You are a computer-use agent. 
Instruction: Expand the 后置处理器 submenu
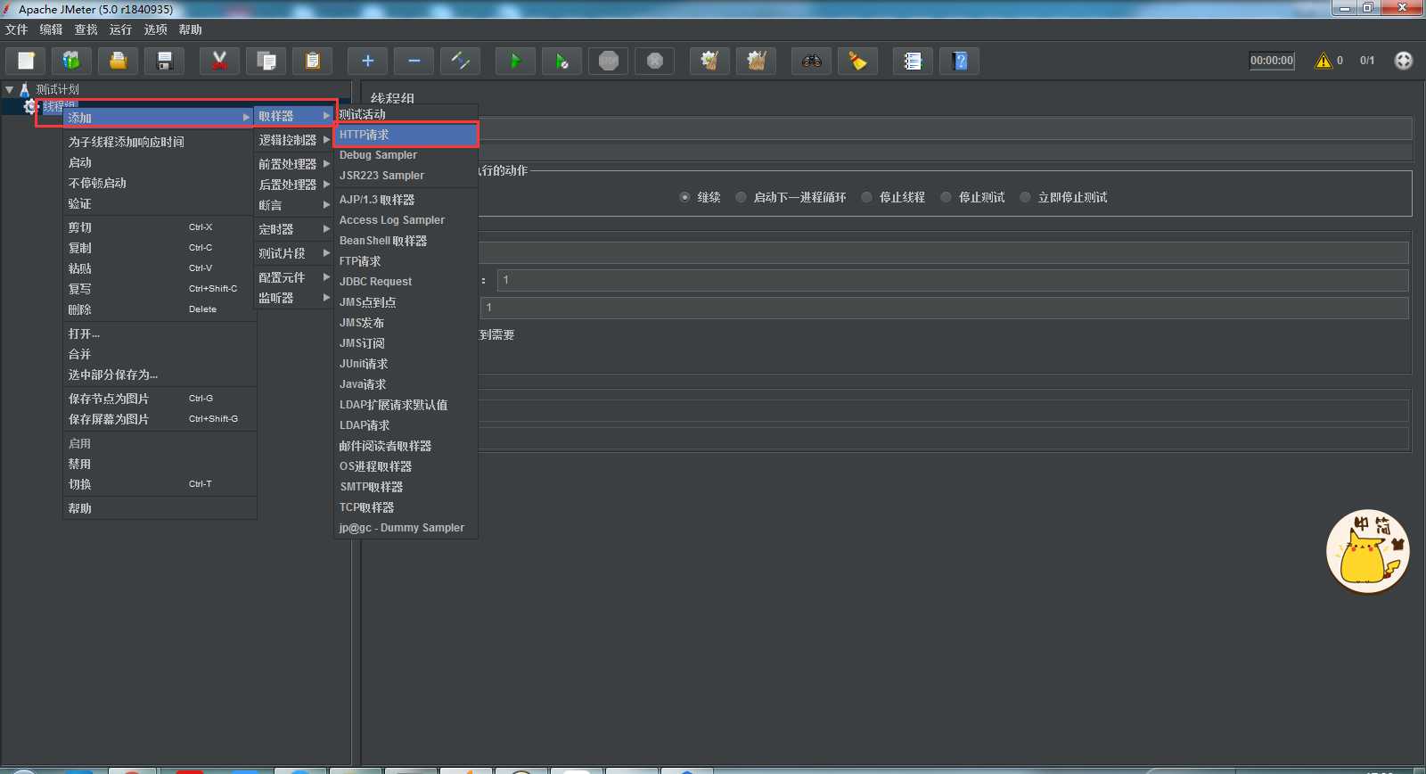294,185
